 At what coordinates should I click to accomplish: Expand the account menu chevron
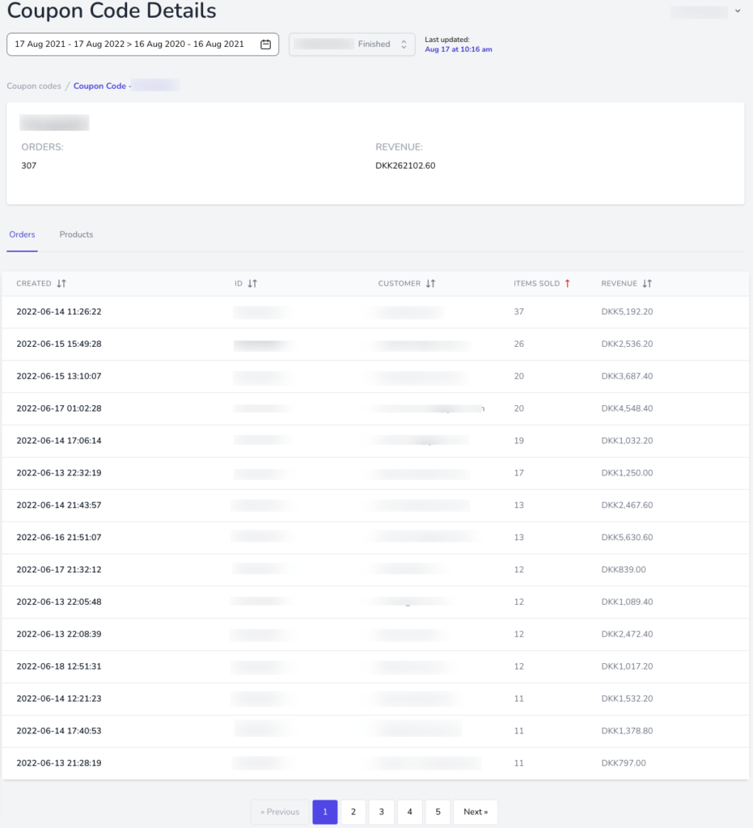point(738,11)
